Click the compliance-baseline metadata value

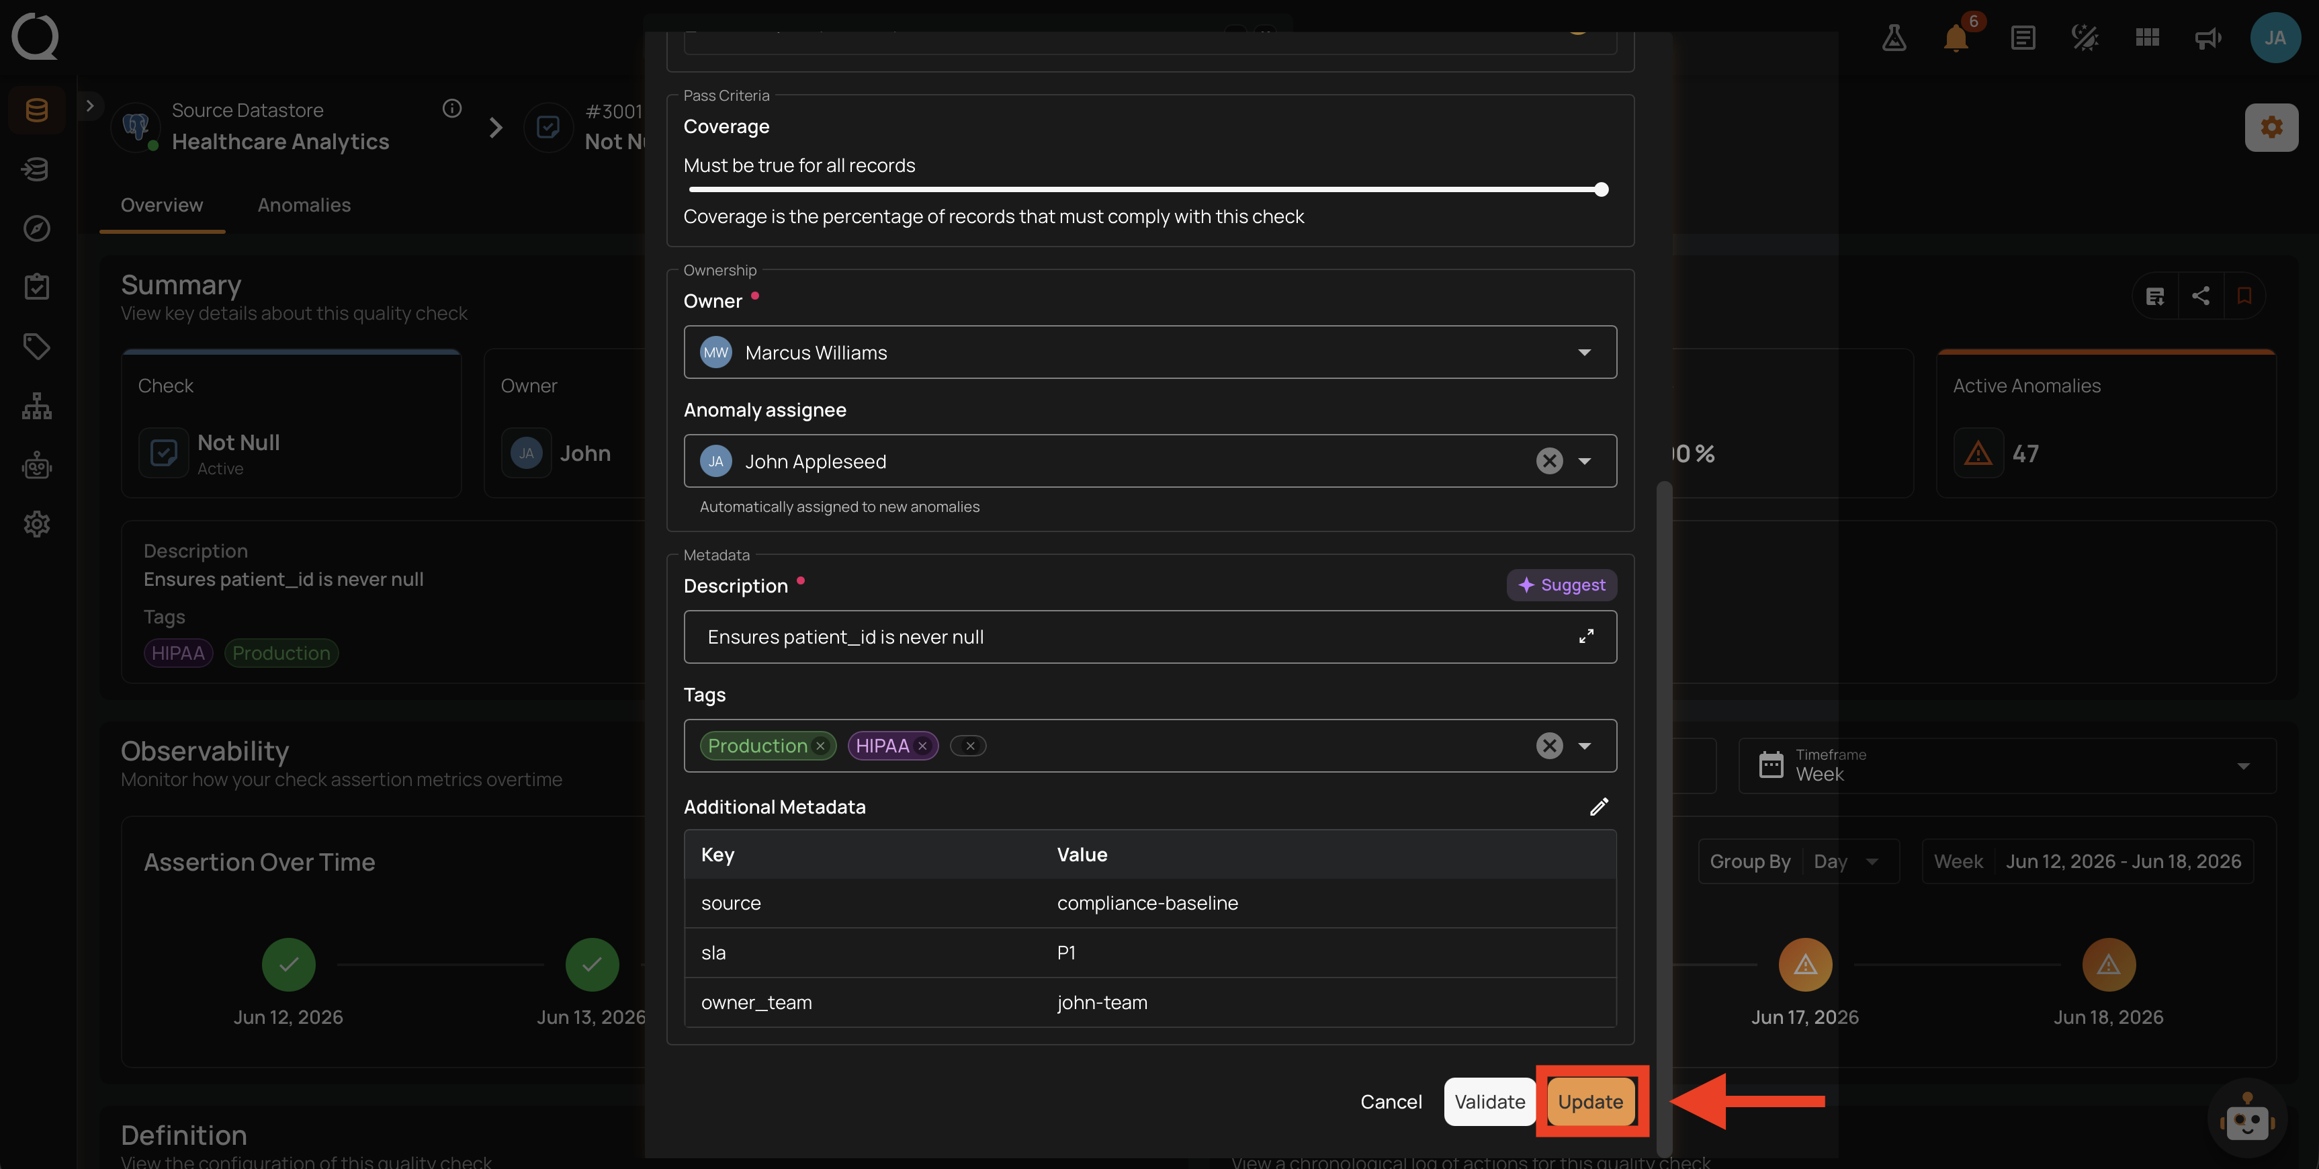pos(1147,904)
